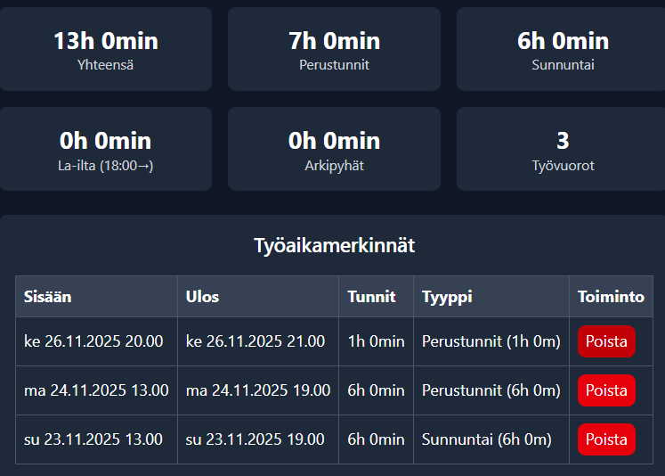Image resolution: width=665 pixels, height=476 pixels.
Task: Open the Sunnuntai 6h 0min card
Action: pos(562,50)
